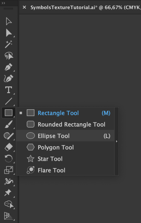Select the Paintbrush tool
The width and height of the screenshot is (141, 223).
pos(9,124)
